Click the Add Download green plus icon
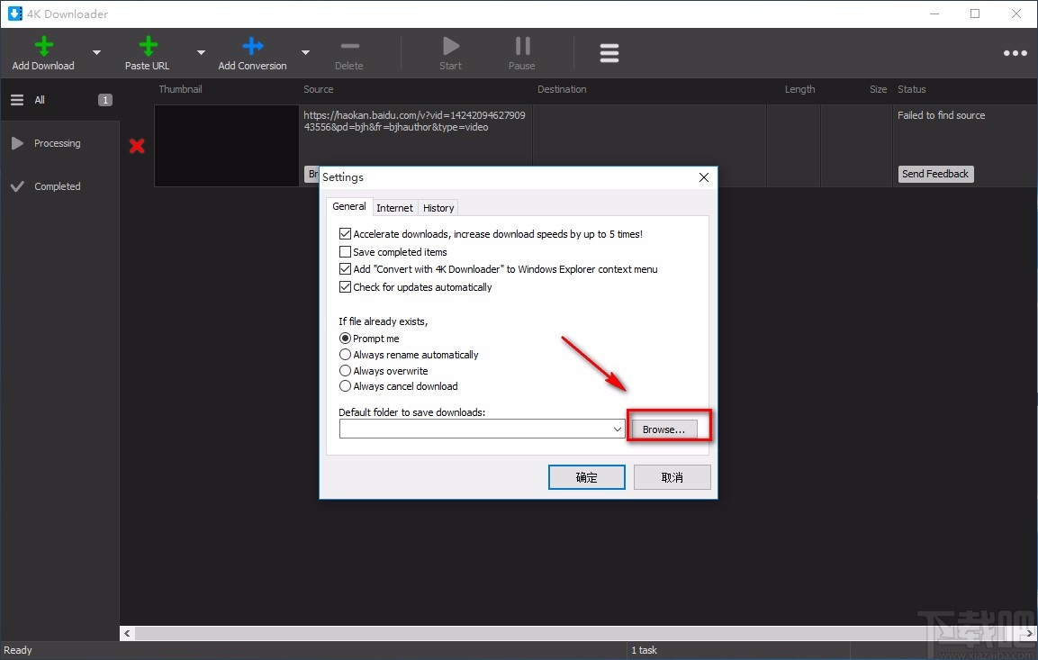Screen dimensions: 1038x660 (44, 46)
